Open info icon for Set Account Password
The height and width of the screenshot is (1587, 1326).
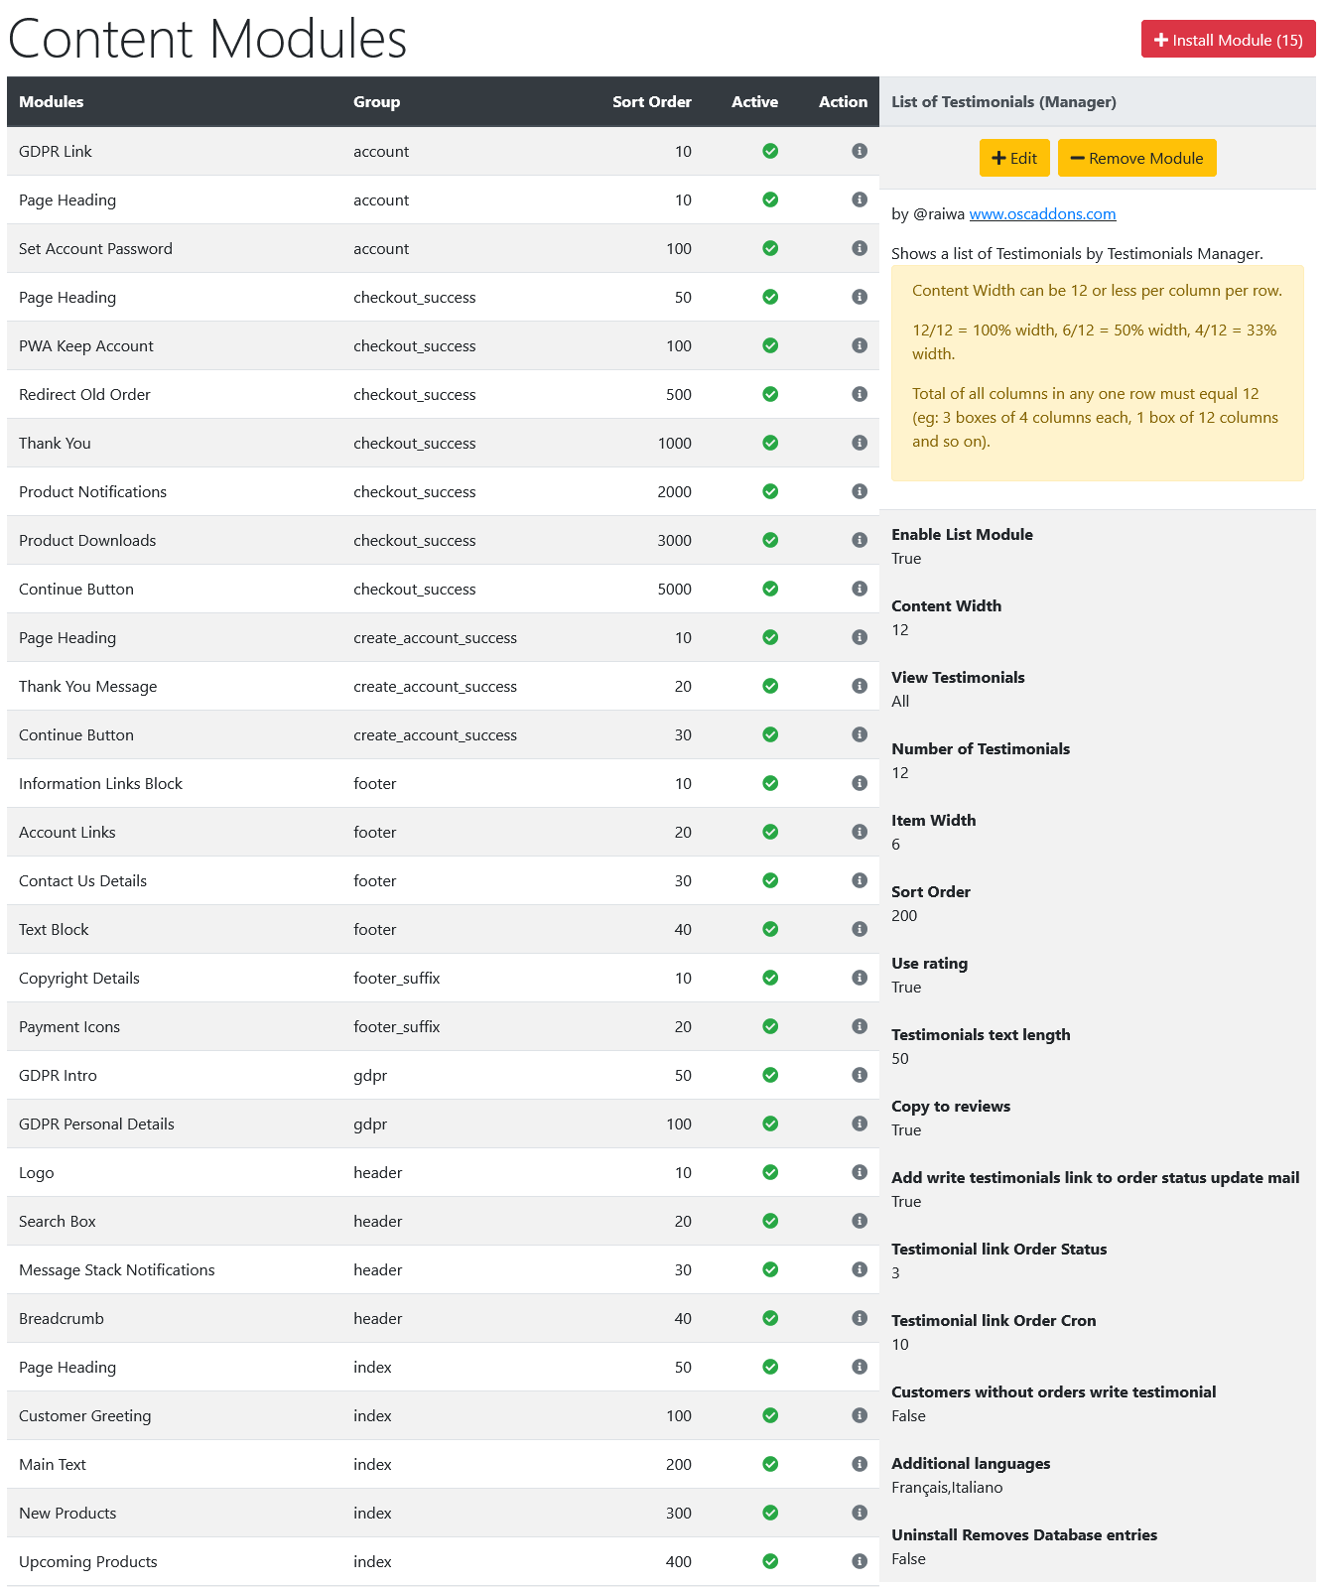pyautogui.click(x=860, y=248)
